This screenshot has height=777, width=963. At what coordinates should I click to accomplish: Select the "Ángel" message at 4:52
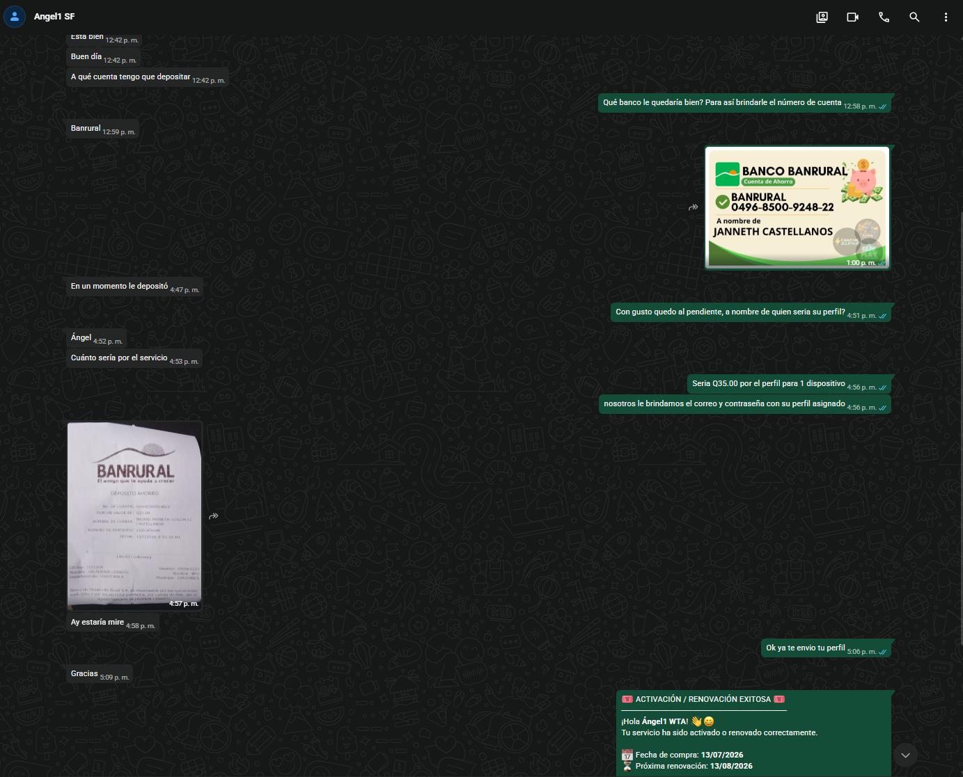[x=96, y=338]
